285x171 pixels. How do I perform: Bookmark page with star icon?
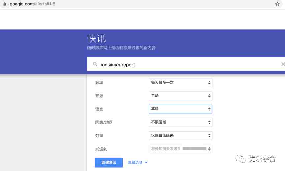pyautogui.click(x=277, y=4)
